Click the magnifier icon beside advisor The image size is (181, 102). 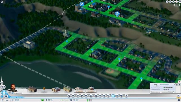(10, 92)
